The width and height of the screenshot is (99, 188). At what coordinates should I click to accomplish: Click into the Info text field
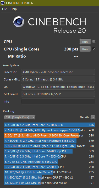58,101
